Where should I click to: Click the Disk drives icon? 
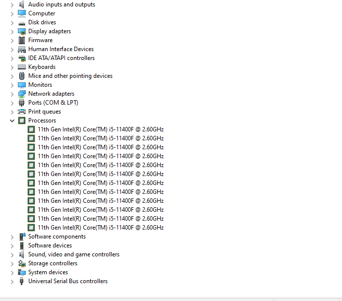[x=22, y=23]
